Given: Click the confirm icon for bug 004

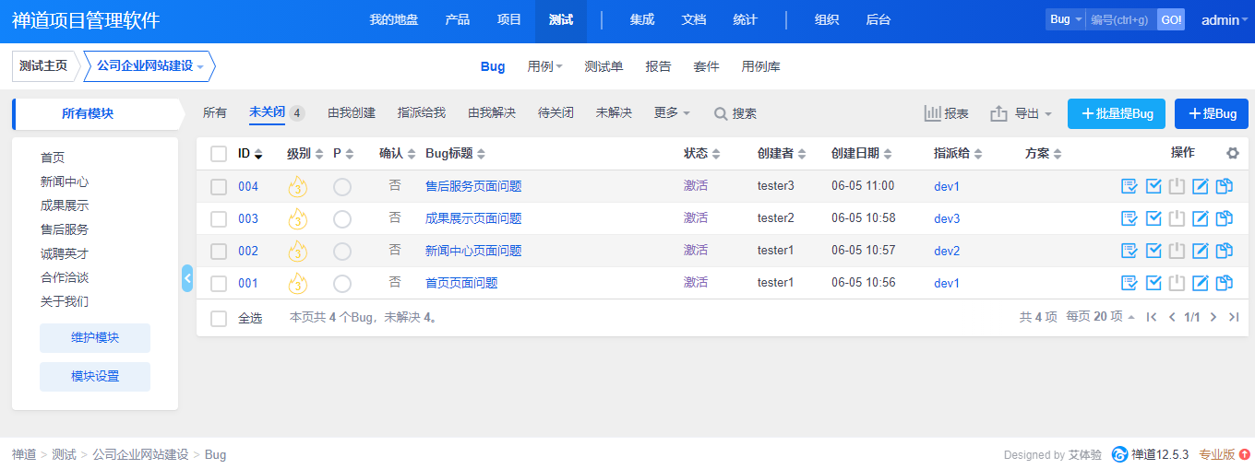Looking at the screenshot, I should [x=1129, y=187].
